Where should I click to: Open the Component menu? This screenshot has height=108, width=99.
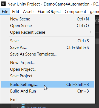click(x=75, y=12)
